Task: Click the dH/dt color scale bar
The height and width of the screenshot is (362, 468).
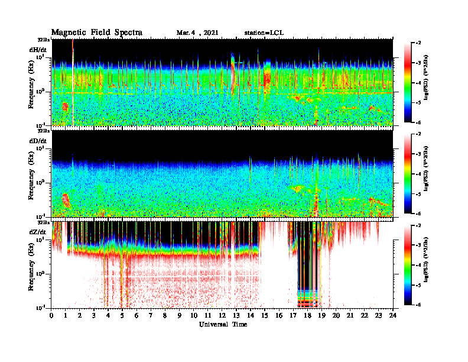Action: click(x=408, y=83)
